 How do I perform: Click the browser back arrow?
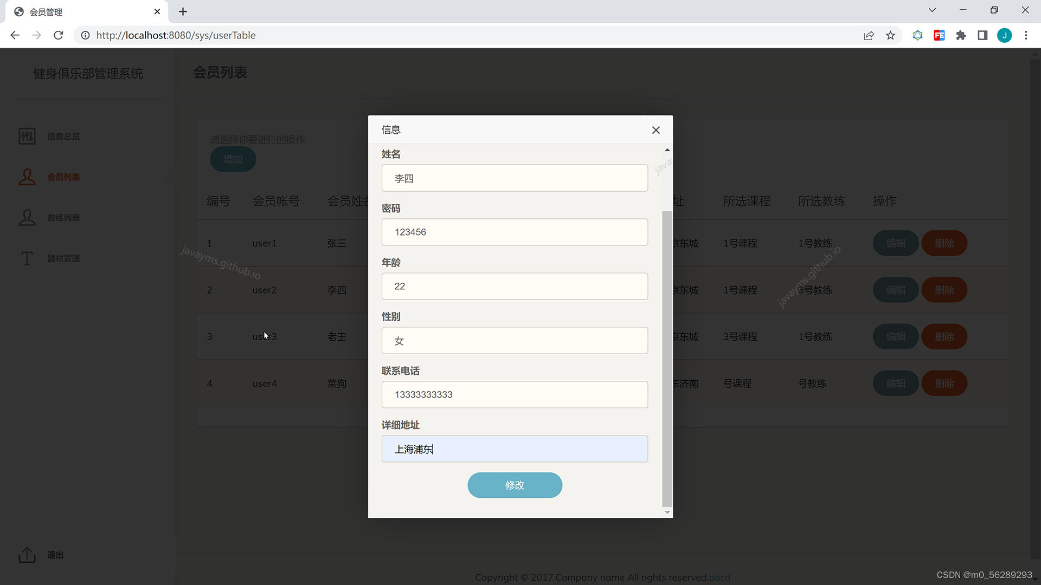pos(15,35)
